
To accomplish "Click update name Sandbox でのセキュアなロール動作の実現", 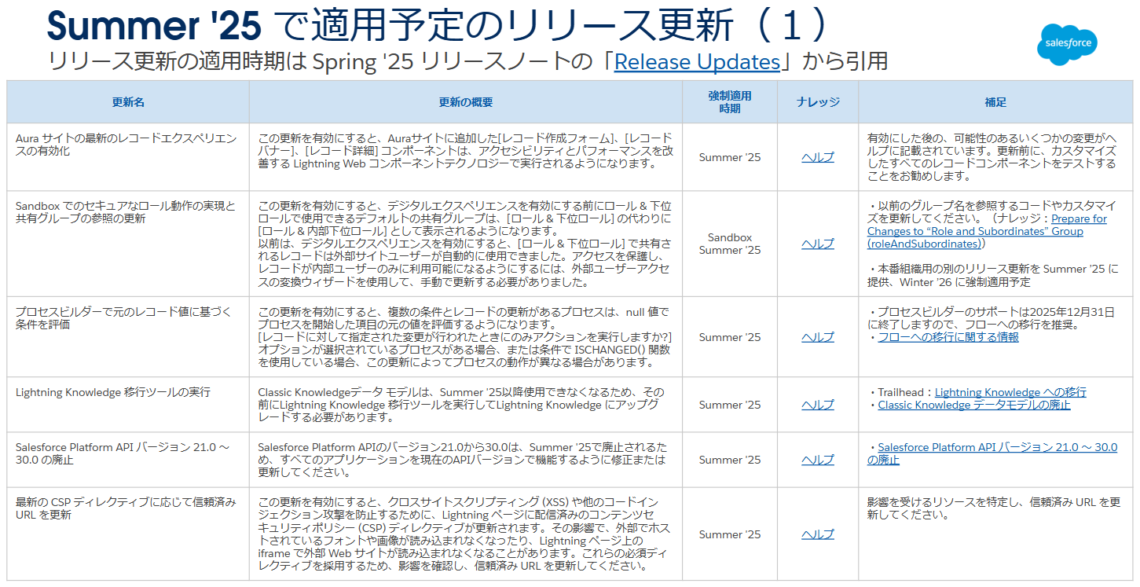I will point(126,212).
